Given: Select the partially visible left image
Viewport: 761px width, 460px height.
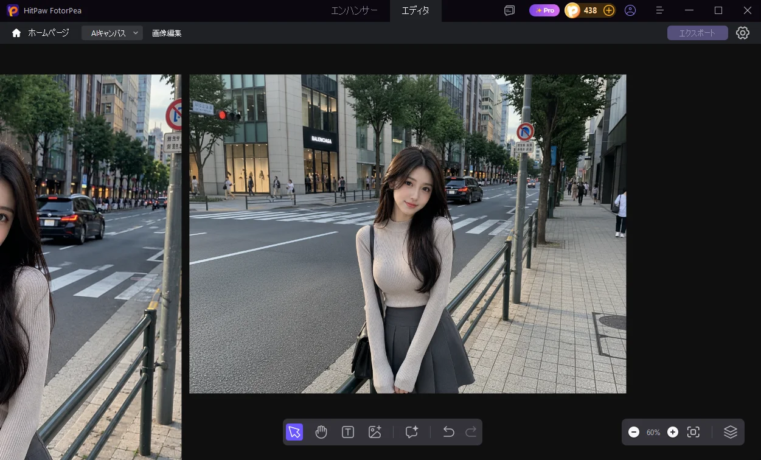Looking at the screenshot, I should tap(91, 267).
